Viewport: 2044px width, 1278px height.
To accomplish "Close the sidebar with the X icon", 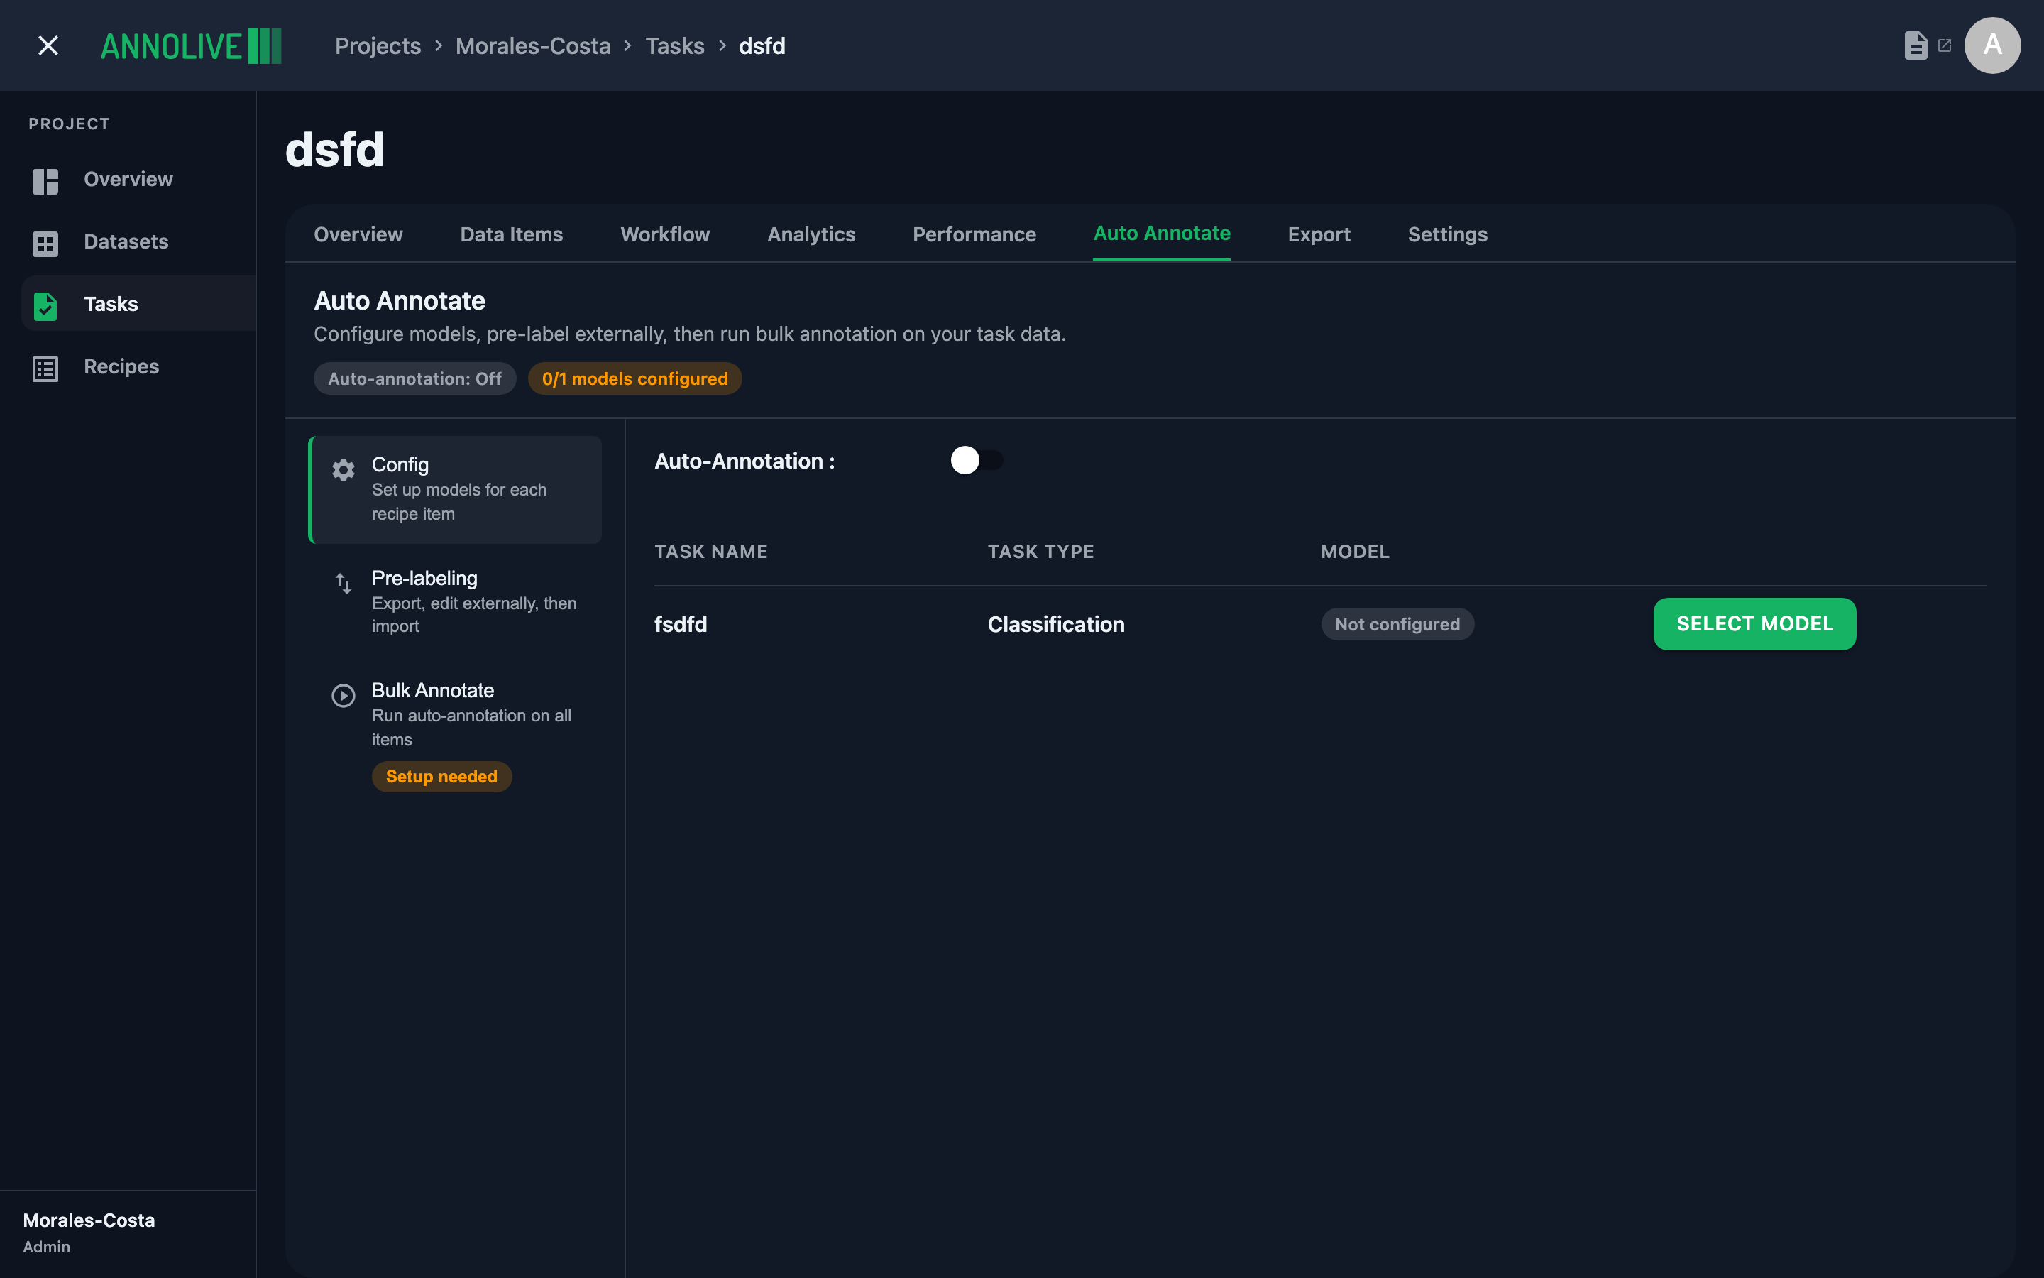I will 48,45.
